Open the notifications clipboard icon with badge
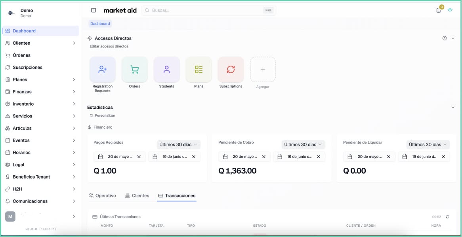Viewport: 462px width, 237px height. 439,10
